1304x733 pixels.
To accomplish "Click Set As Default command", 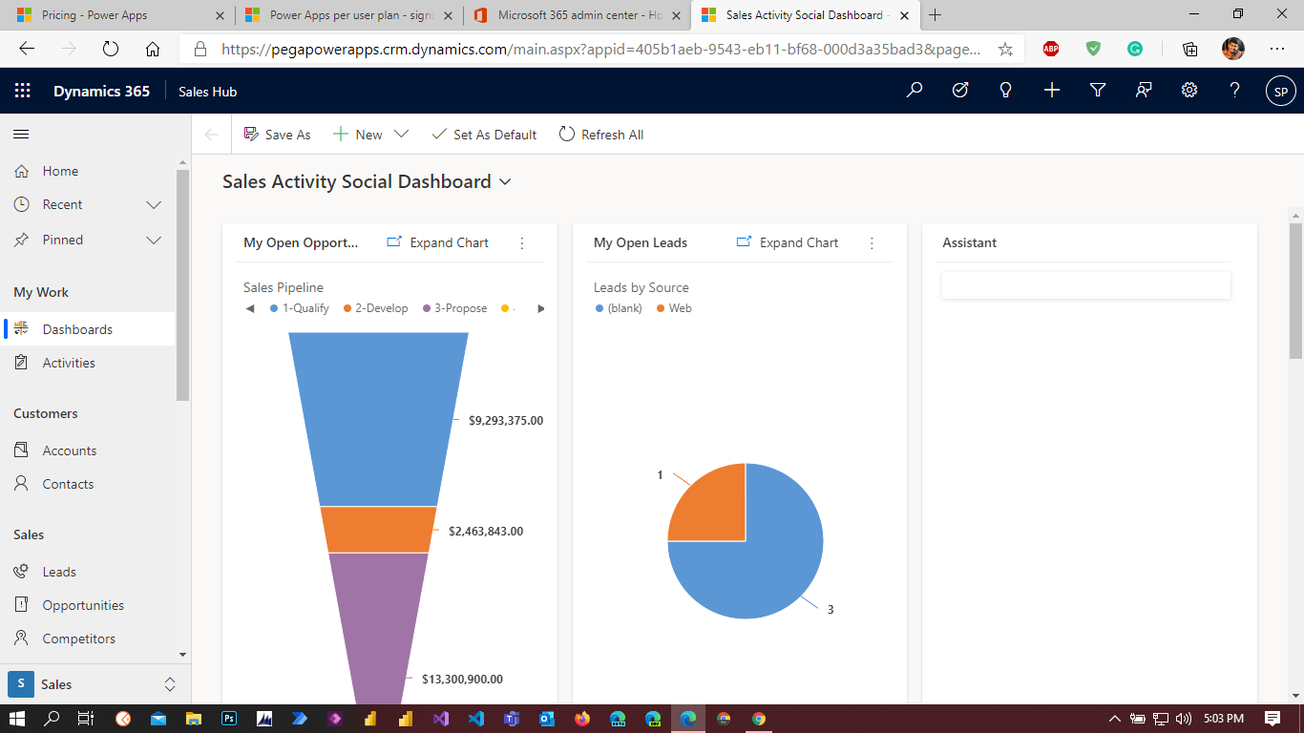I will [484, 135].
